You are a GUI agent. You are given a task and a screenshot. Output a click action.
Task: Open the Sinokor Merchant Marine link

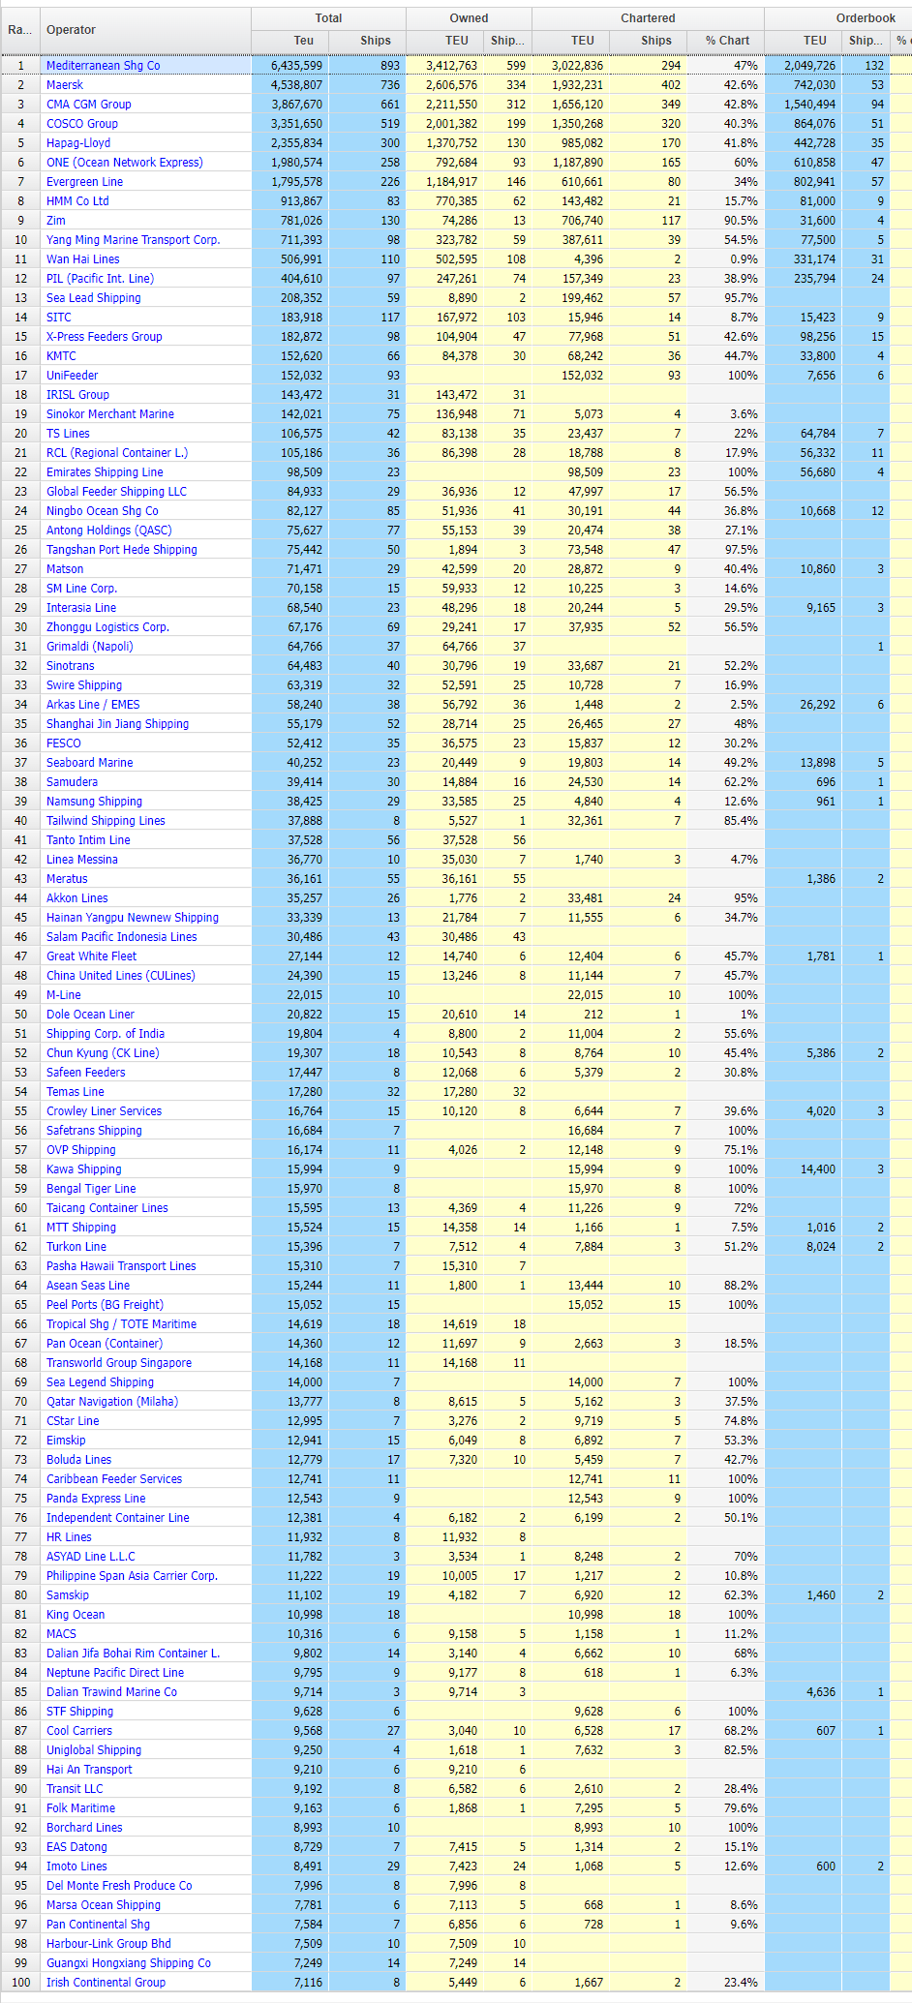[x=110, y=414]
